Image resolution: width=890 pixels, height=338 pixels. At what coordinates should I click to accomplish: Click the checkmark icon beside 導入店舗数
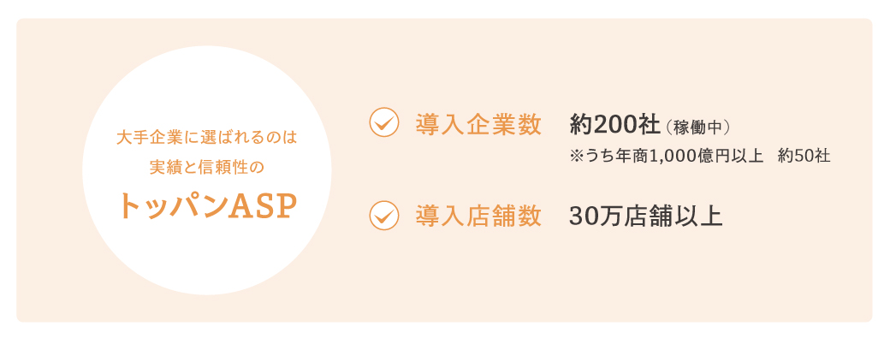[x=384, y=215]
